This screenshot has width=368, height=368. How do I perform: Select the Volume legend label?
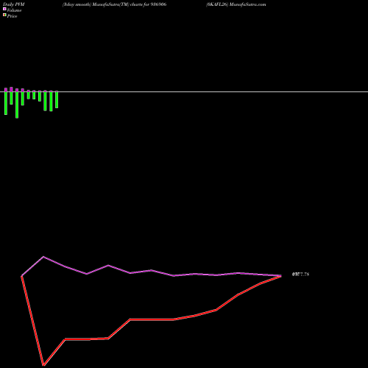click(x=14, y=10)
